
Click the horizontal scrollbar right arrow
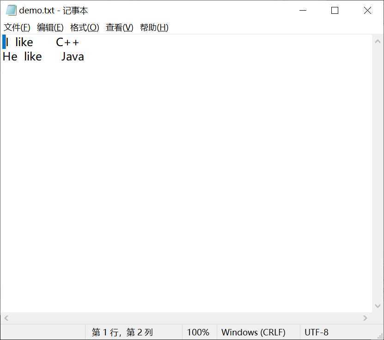click(365, 318)
